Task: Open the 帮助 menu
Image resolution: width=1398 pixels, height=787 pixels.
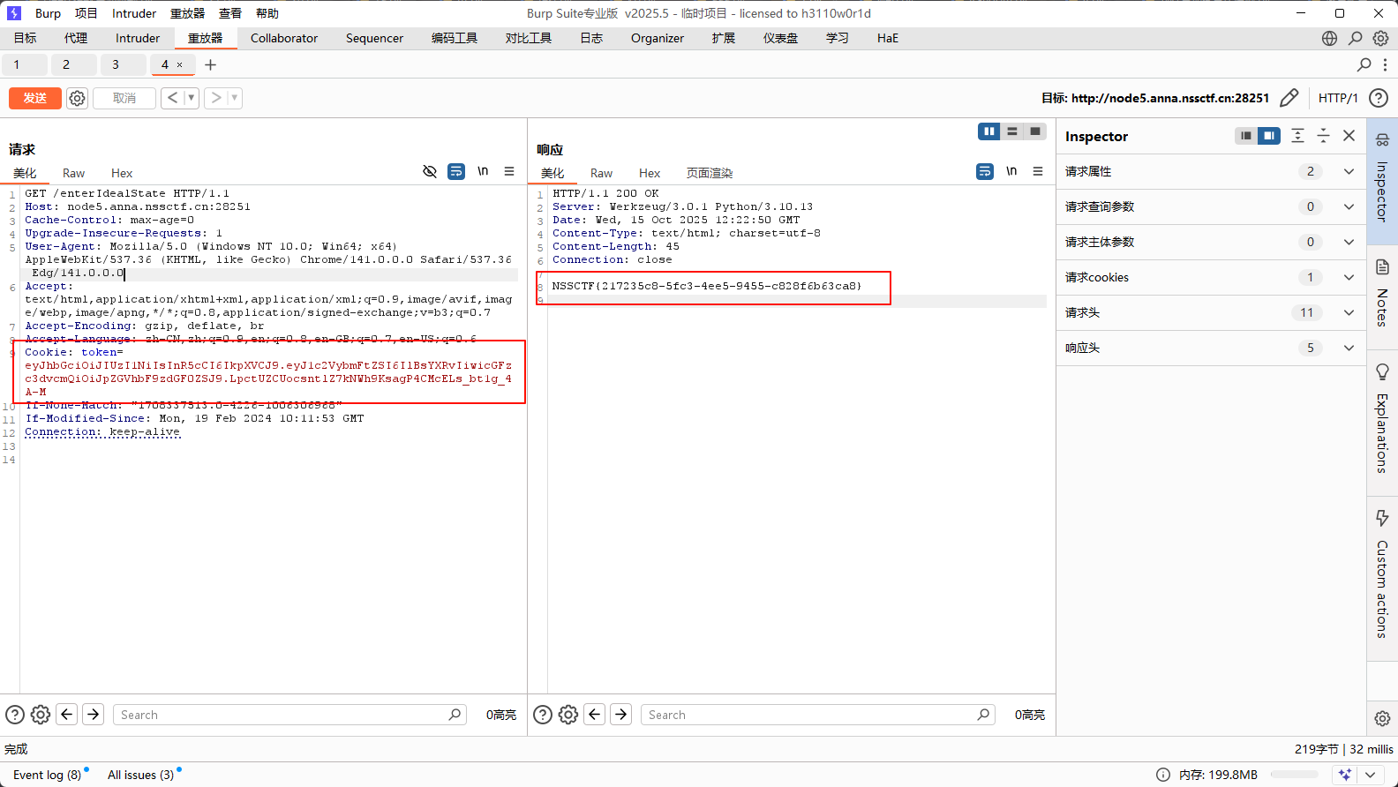Action: coord(267,13)
